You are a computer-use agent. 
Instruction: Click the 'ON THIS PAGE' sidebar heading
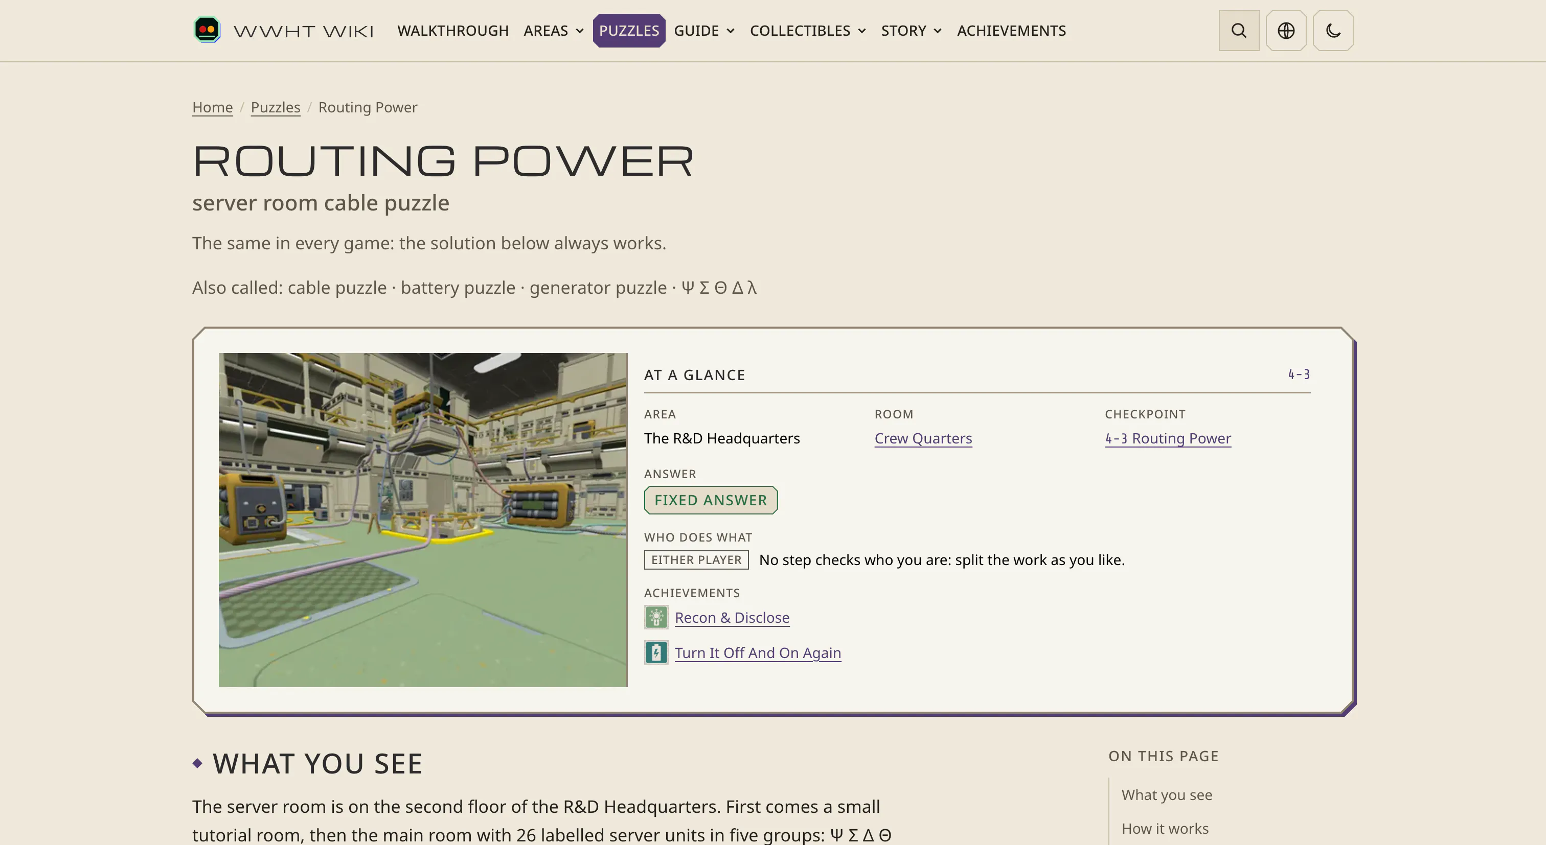[x=1163, y=756]
